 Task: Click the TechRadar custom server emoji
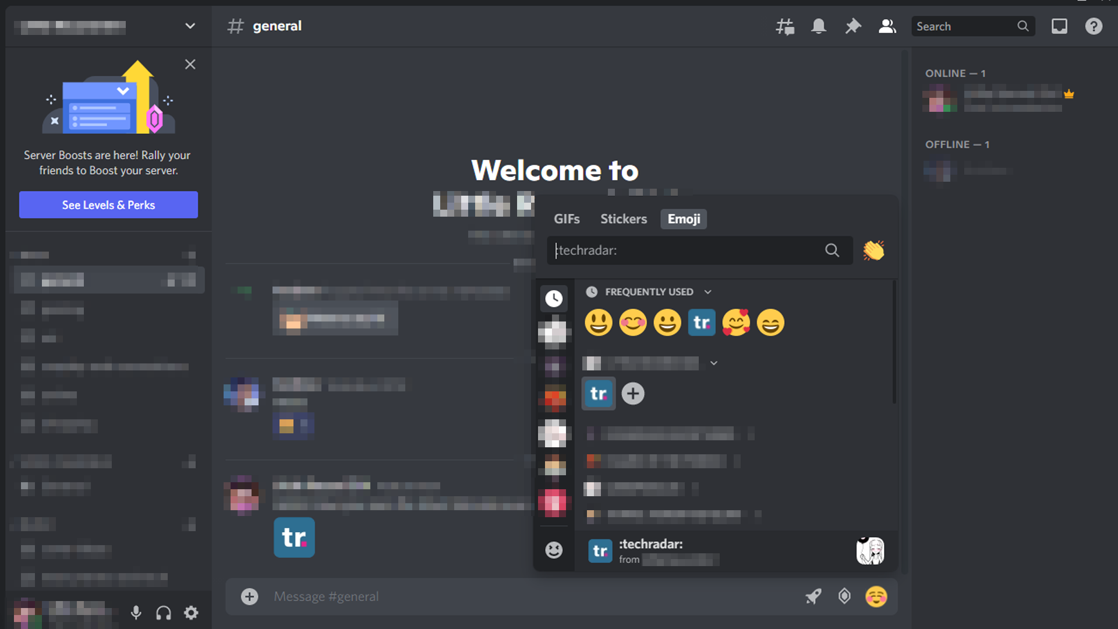[x=598, y=393]
